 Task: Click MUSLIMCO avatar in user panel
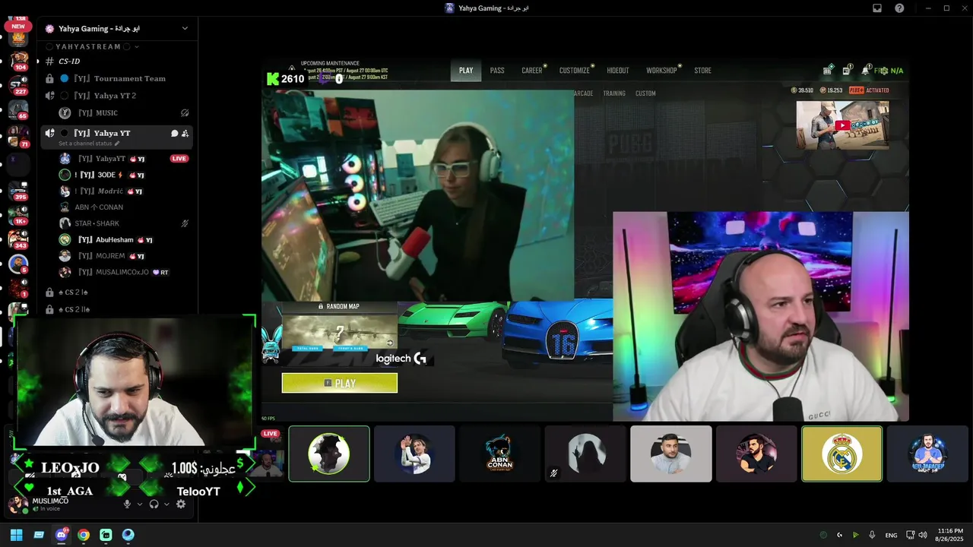click(18, 504)
